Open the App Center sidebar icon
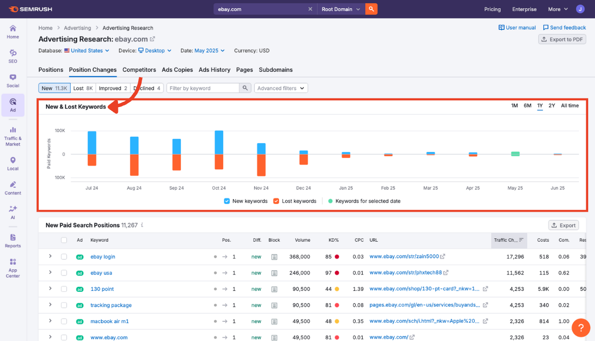595x341 pixels. click(13, 268)
